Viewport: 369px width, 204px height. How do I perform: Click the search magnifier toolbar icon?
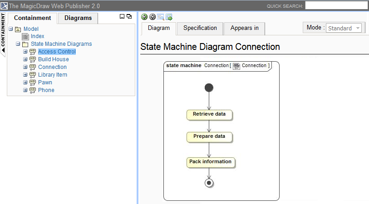point(161,17)
